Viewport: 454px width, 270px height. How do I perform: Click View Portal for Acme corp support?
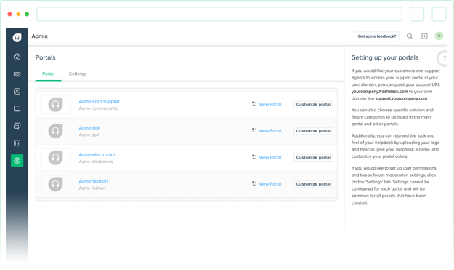(270, 104)
